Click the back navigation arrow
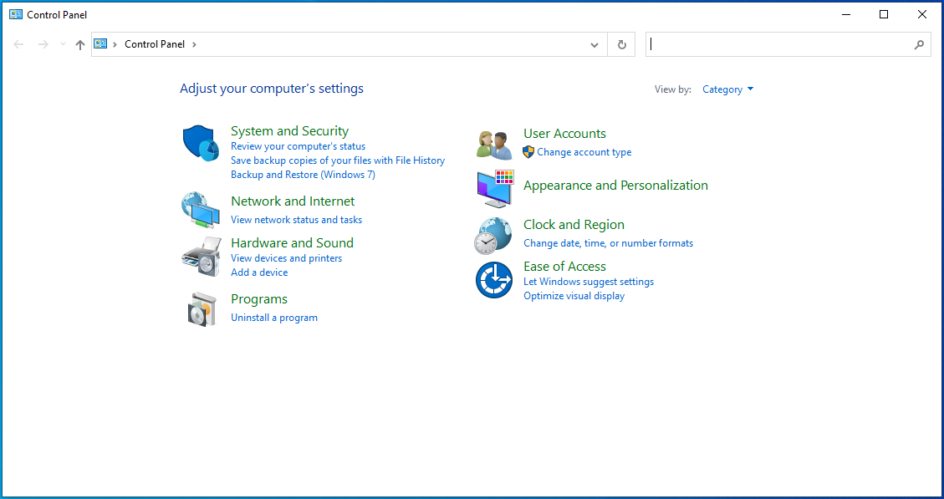944x499 pixels. pos(18,43)
